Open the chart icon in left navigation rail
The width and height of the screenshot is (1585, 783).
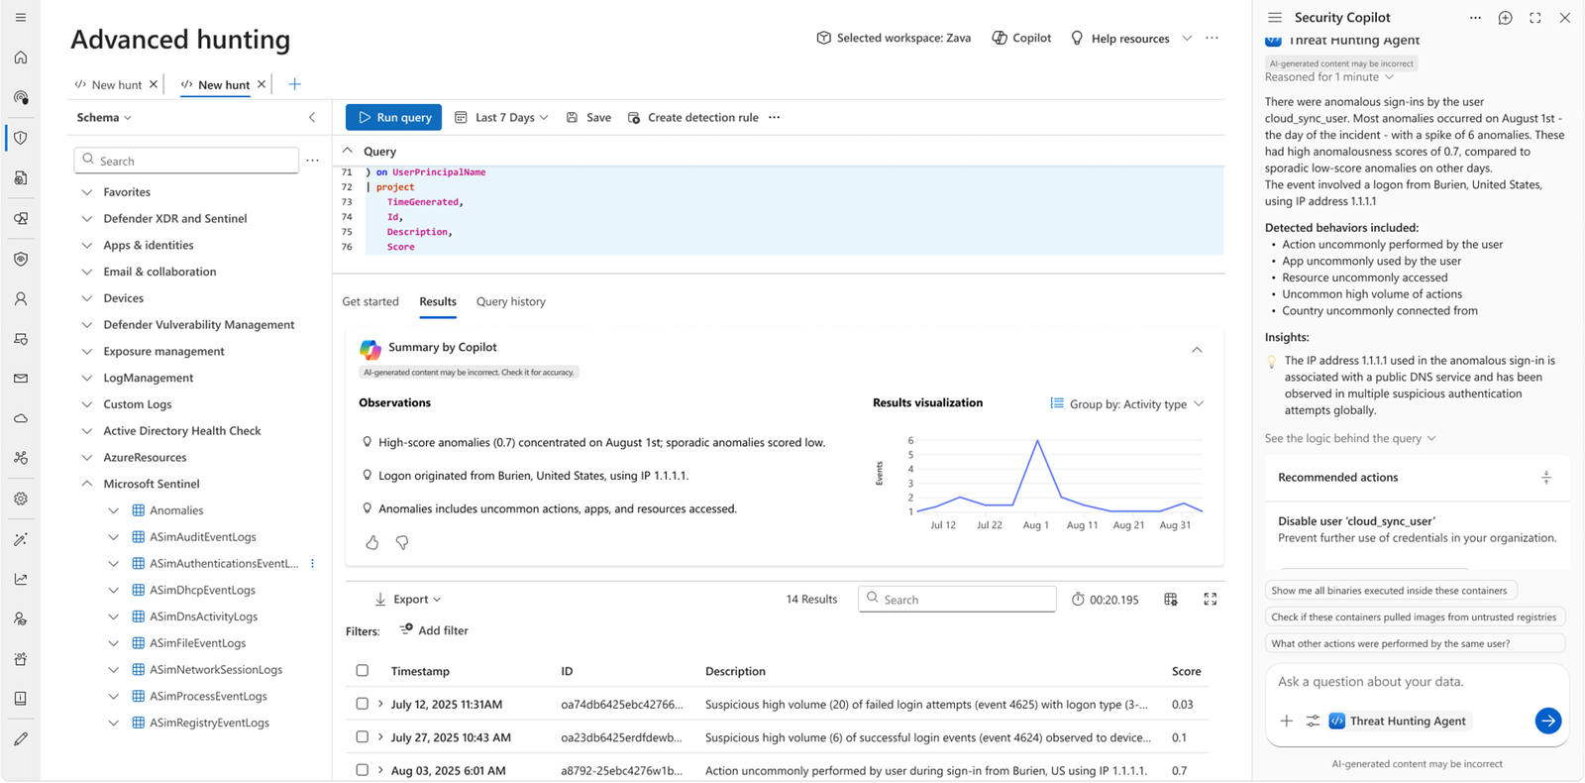tap(21, 579)
